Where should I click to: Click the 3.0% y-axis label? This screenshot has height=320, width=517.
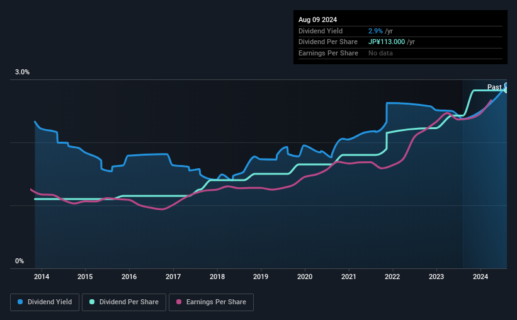coord(22,72)
